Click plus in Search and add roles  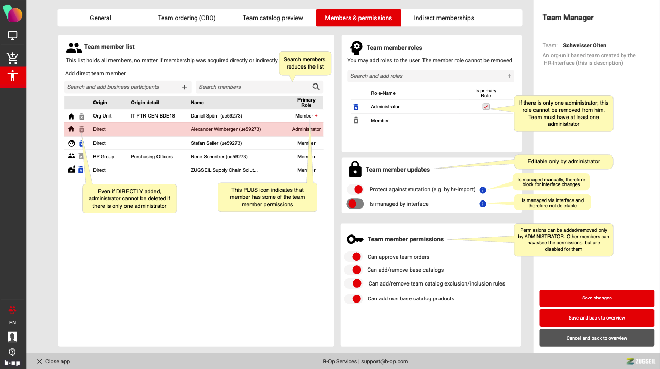coord(509,76)
